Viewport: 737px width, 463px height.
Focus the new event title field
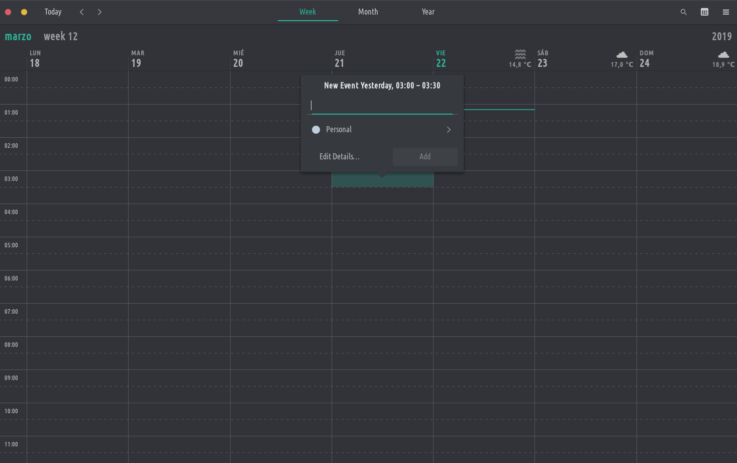(382, 106)
